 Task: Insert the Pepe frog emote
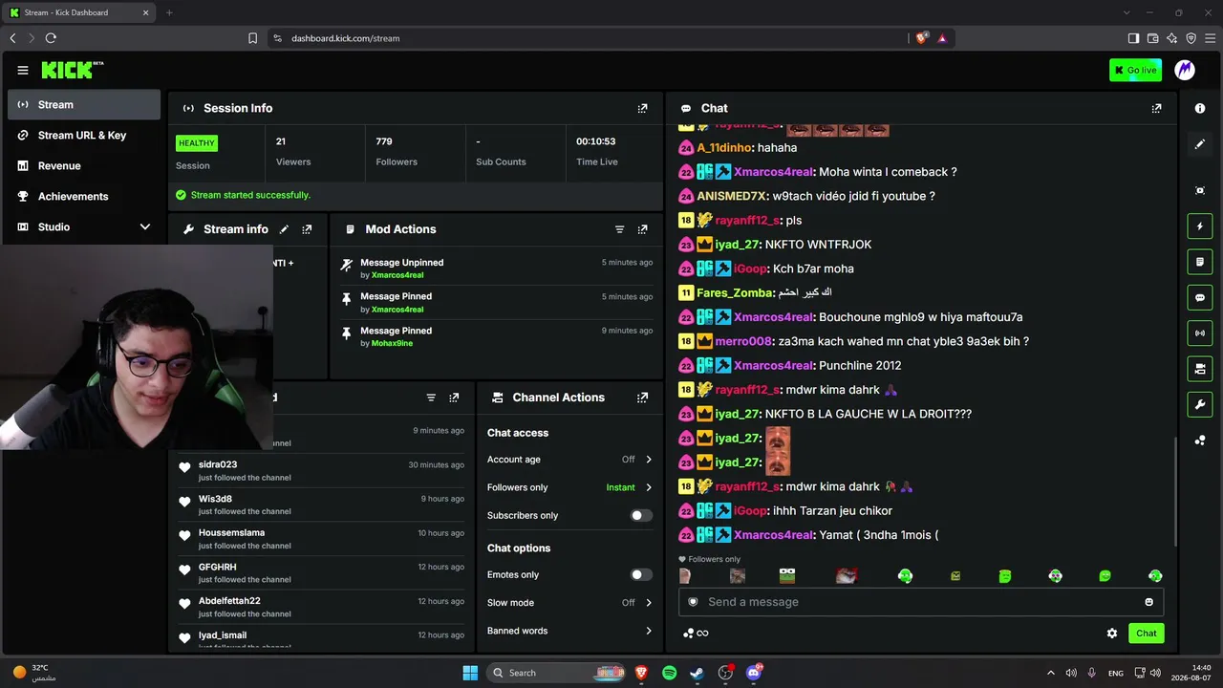[786, 576]
